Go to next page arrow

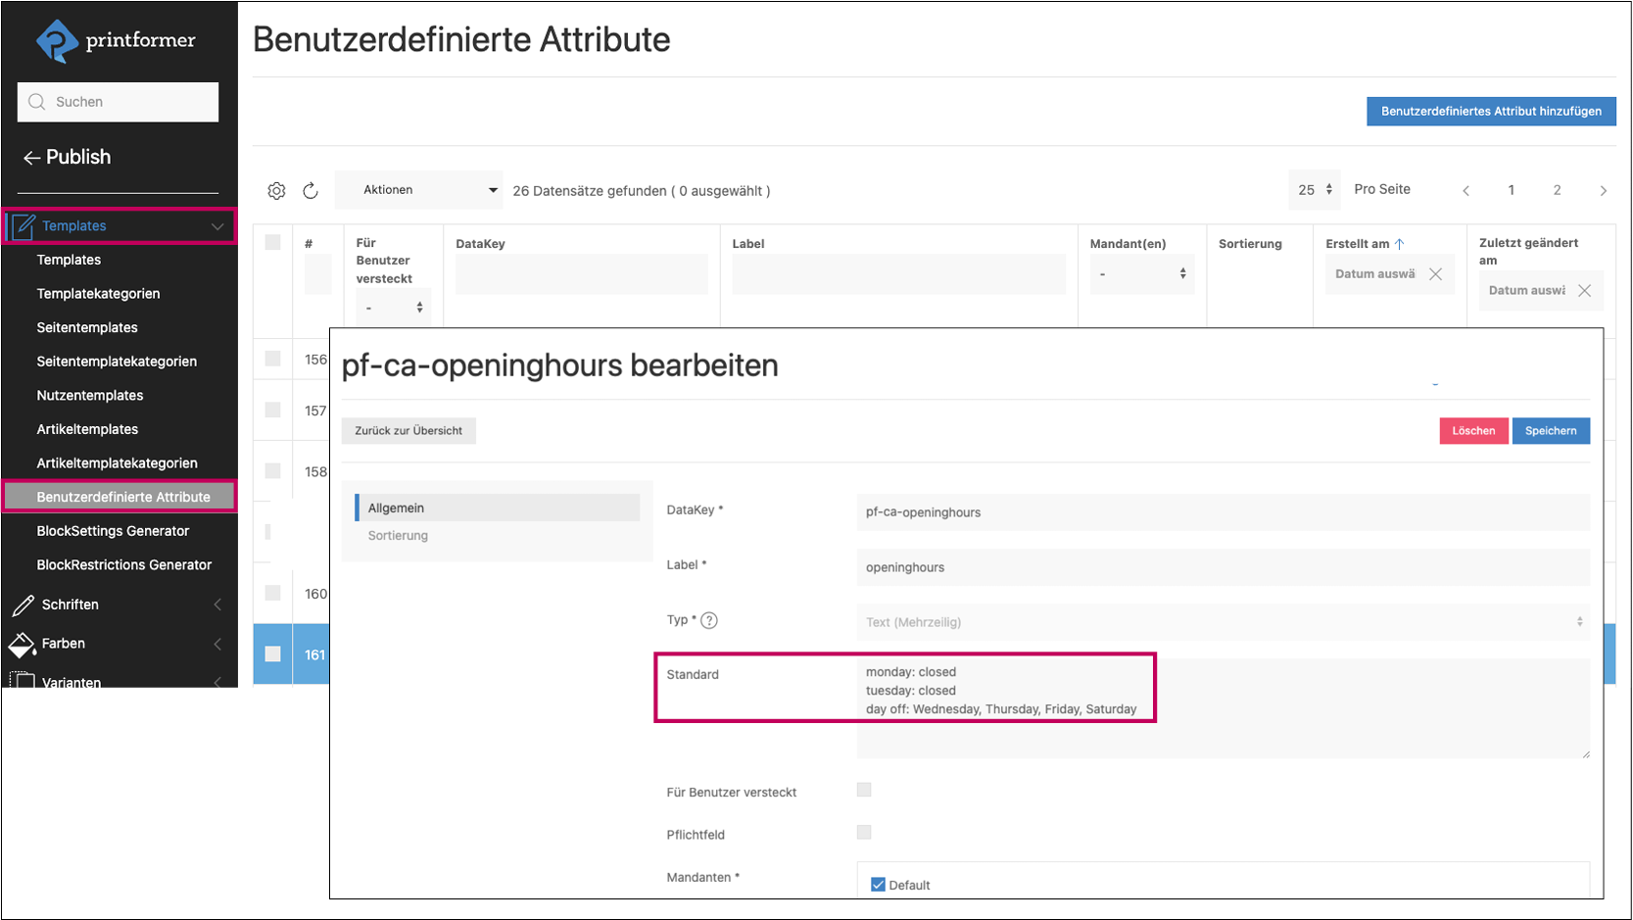pos(1603,191)
